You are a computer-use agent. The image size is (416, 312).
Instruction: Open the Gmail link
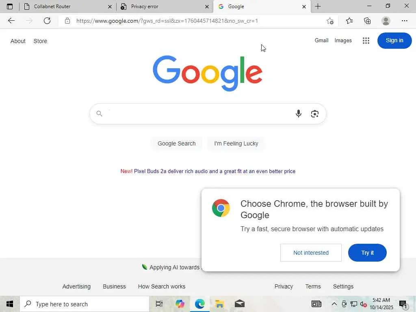[321, 40]
